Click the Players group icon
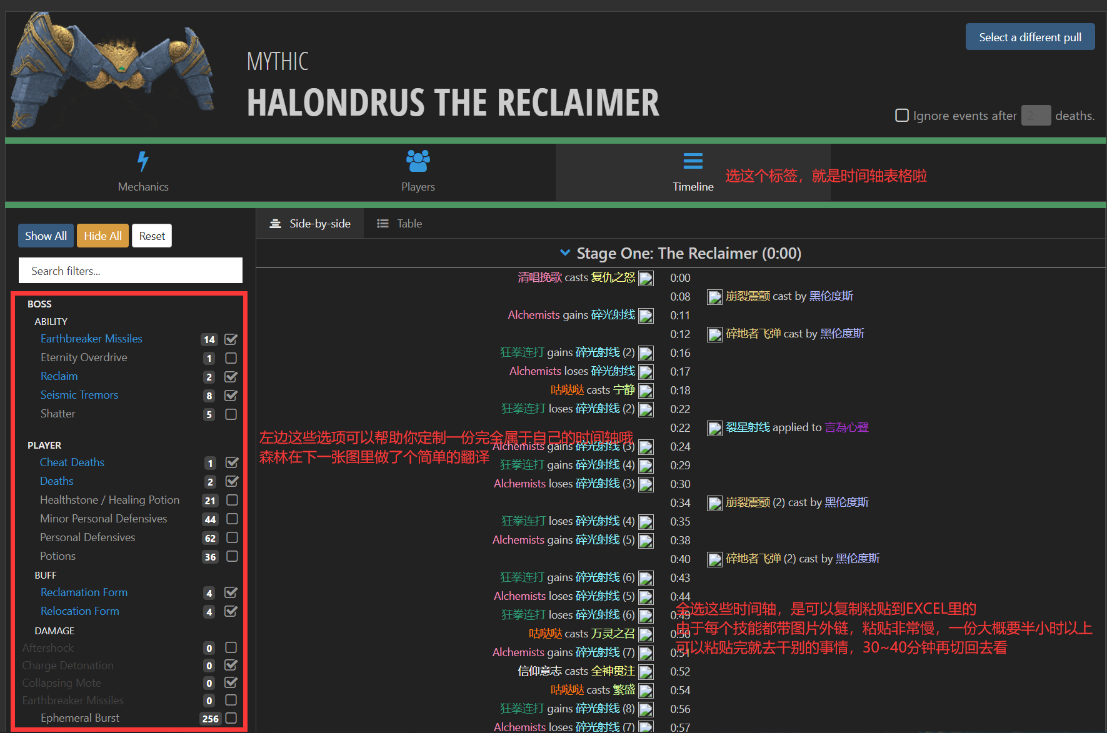 (x=418, y=161)
